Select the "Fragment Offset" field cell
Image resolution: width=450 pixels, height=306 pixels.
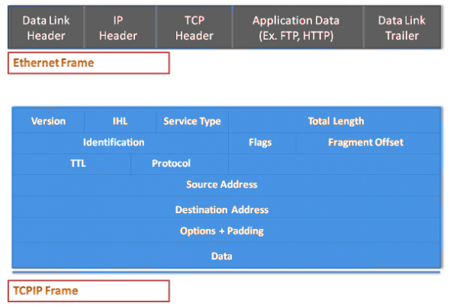pyautogui.click(x=368, y=143)
